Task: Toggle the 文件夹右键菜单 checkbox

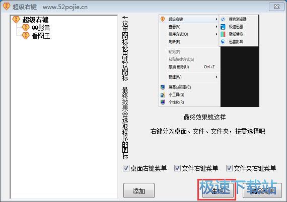Action: [229, 168]
